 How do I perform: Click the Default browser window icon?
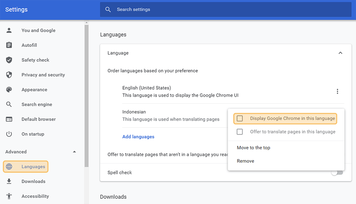[x=9, y=119]
